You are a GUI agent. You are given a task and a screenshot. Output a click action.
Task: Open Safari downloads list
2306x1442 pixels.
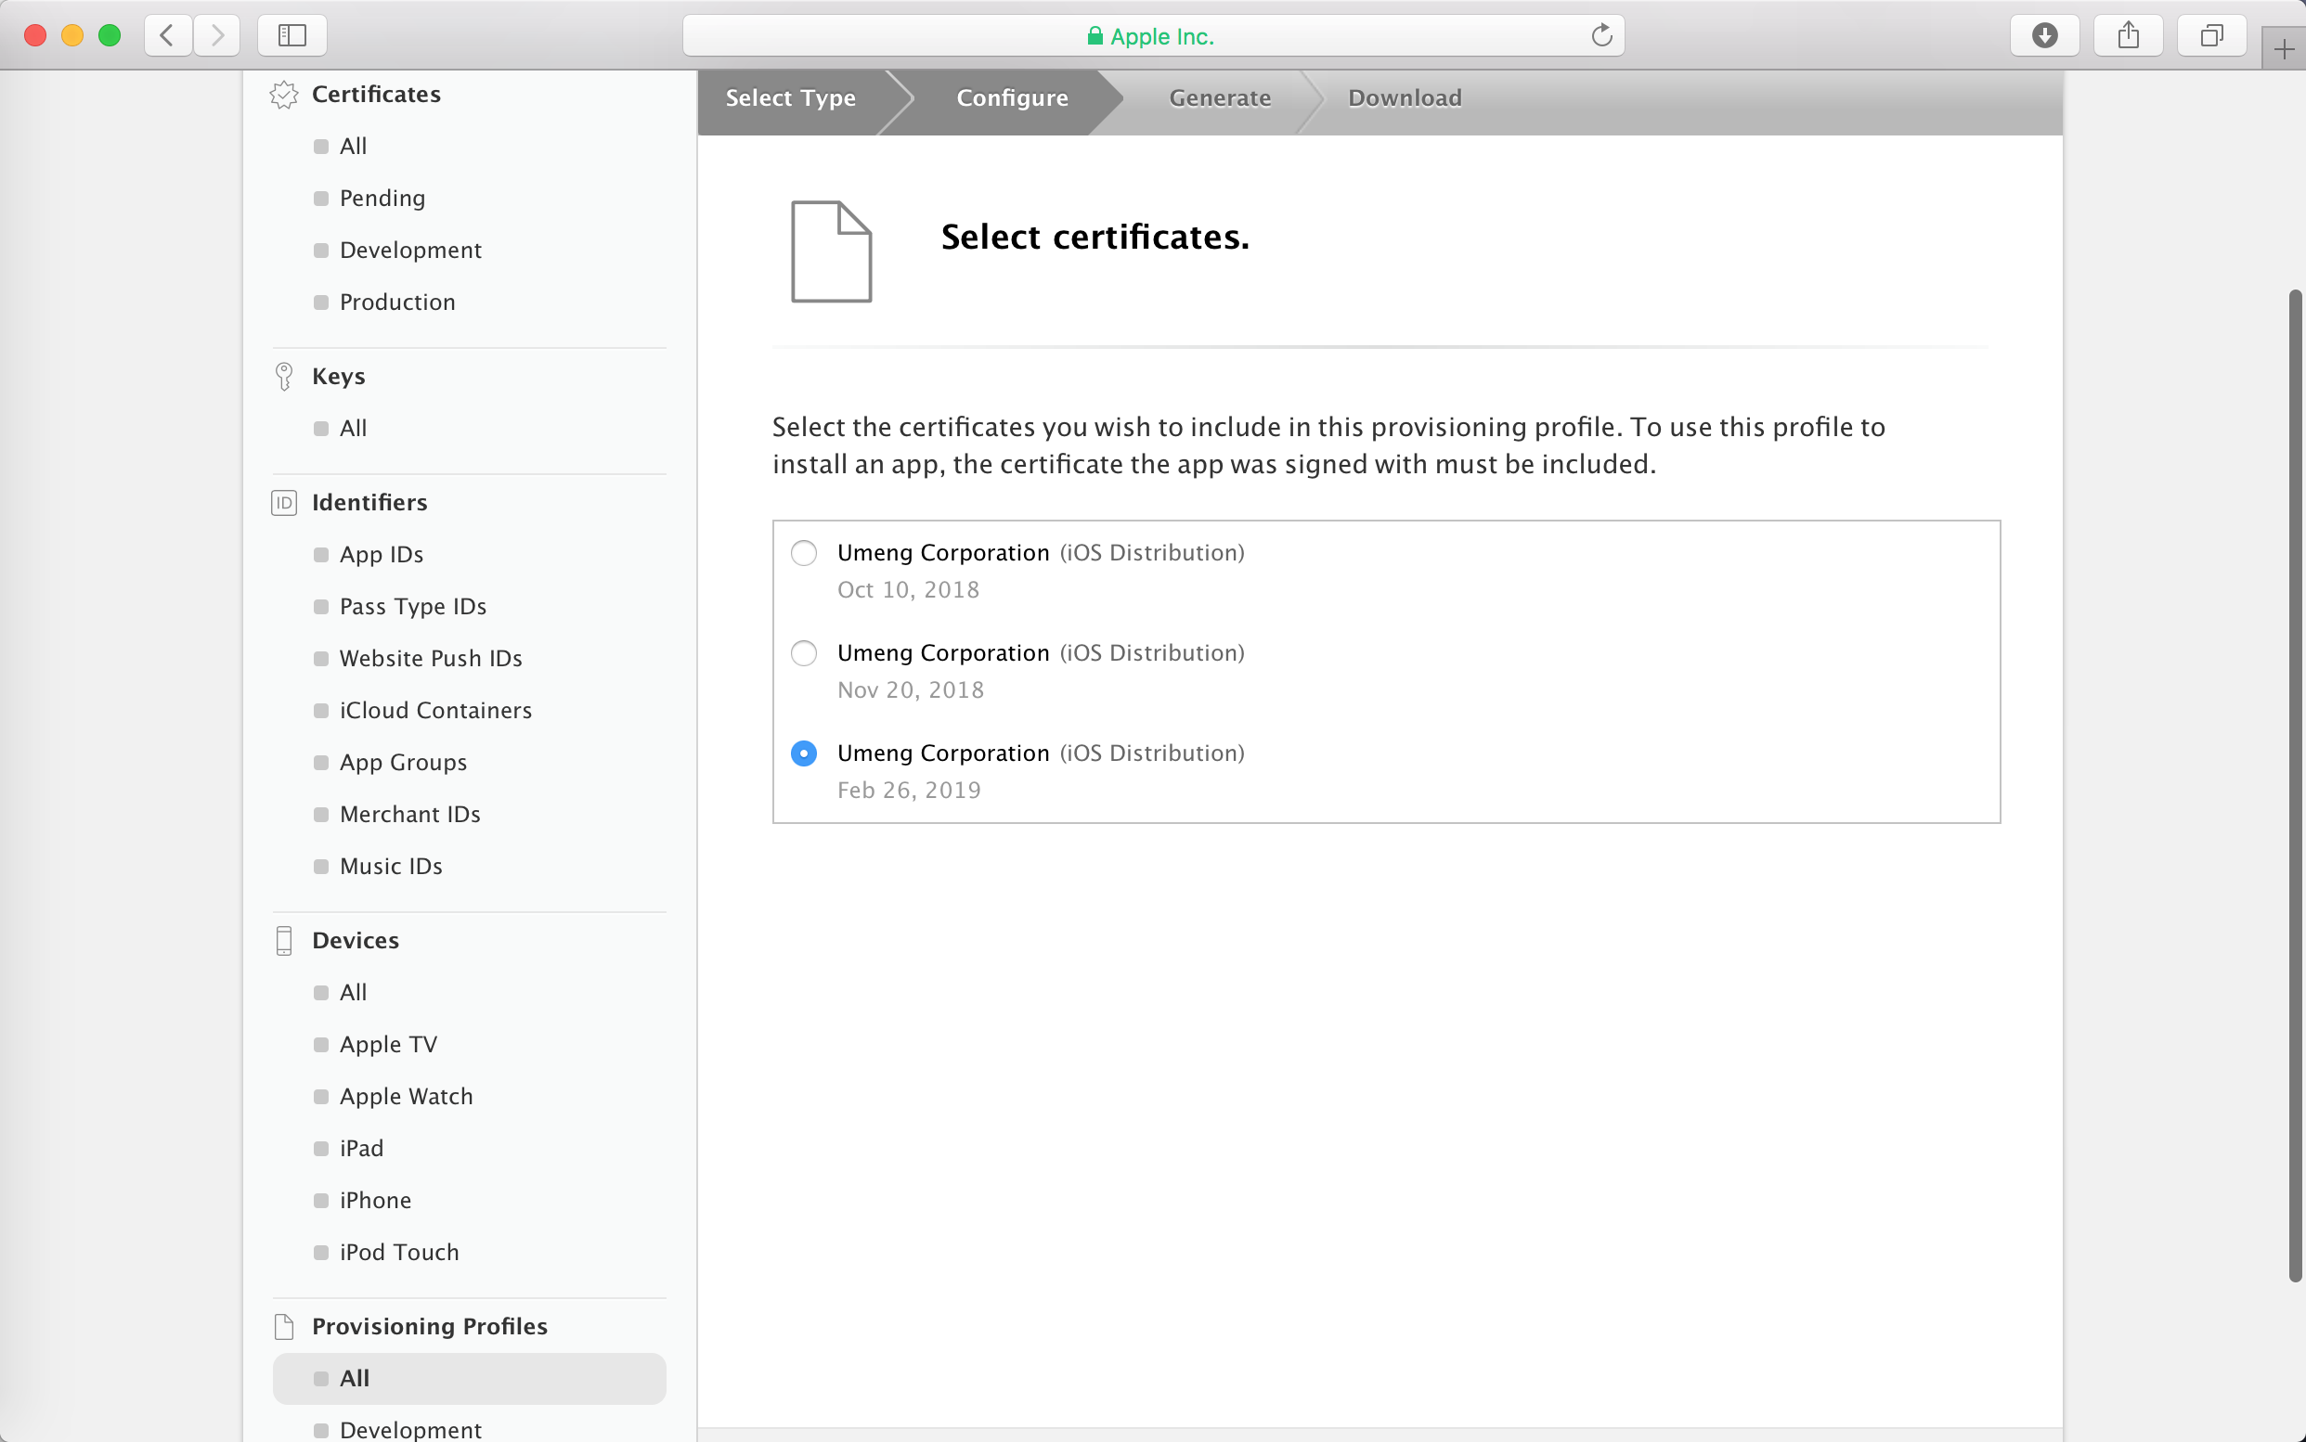pos(2044,36)
